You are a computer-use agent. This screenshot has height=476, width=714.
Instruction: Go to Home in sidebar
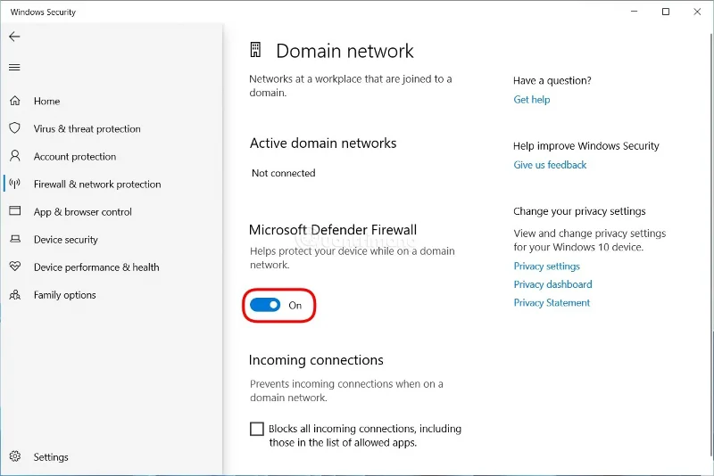(47, 101)
